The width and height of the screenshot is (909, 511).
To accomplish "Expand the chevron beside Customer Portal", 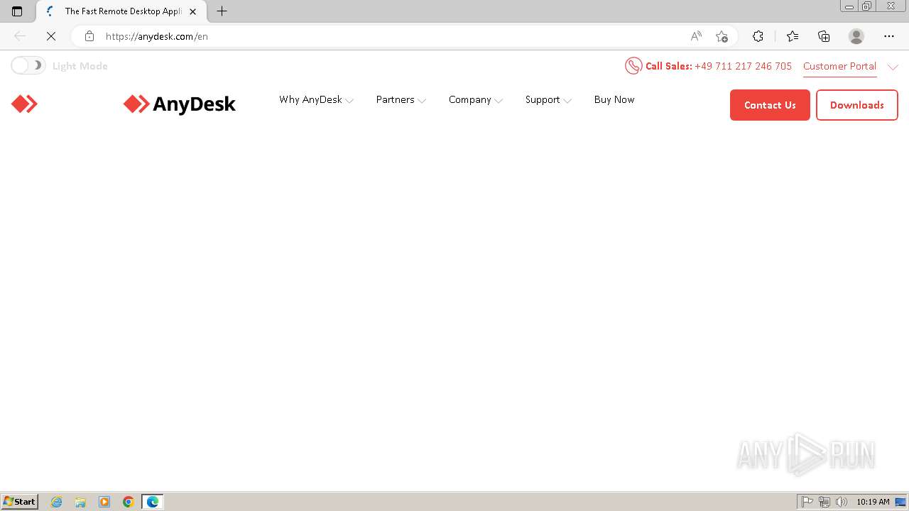I will tap(893, 67).
